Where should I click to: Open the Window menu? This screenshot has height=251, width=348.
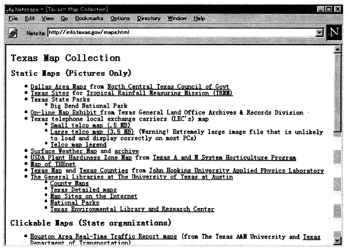tap(177, 19)
